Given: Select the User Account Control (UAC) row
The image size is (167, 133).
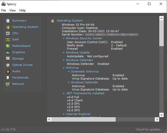Looking at the screenshot, I should 95,42.
